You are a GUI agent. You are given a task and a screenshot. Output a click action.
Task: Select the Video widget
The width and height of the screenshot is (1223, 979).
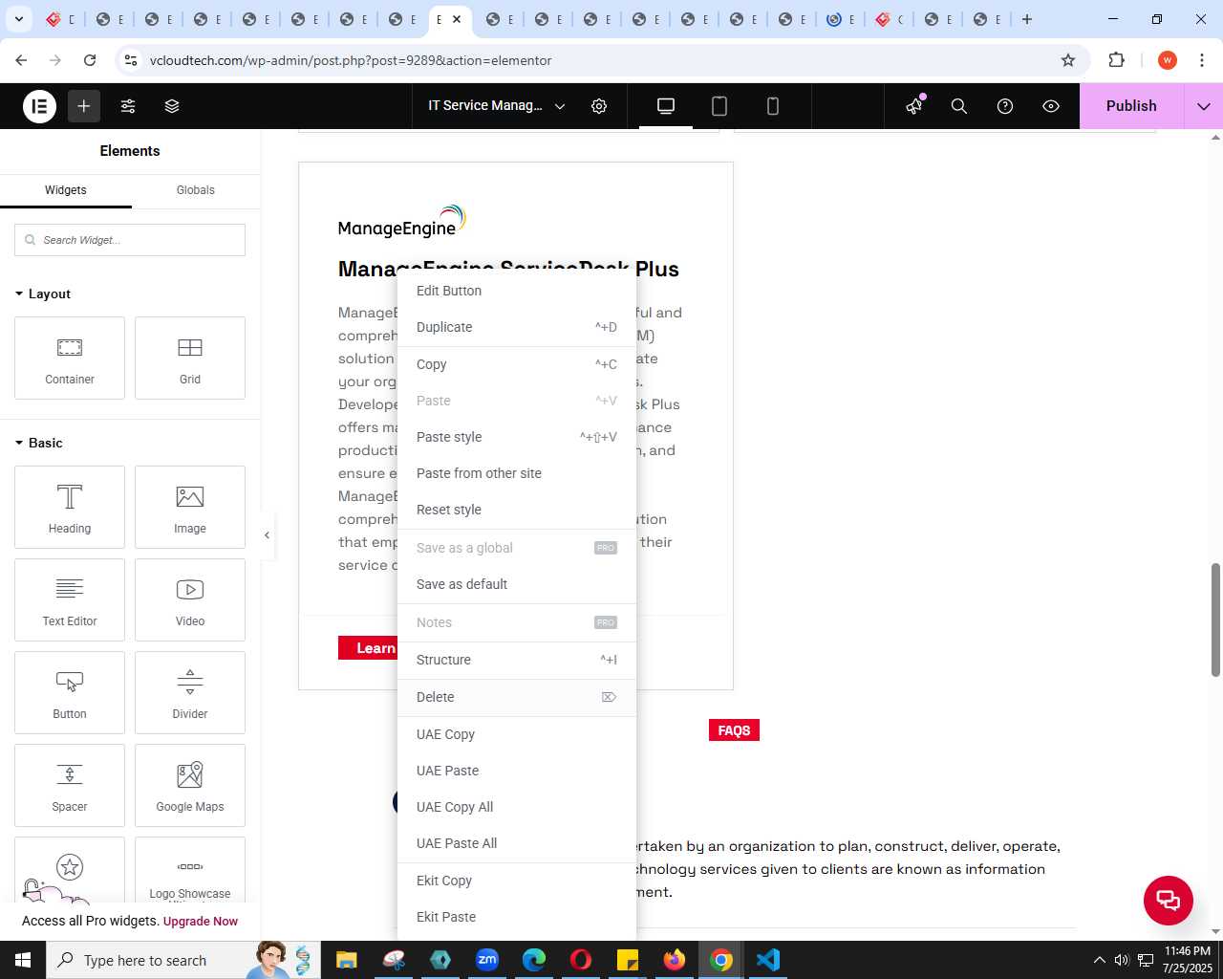(190, 600)
